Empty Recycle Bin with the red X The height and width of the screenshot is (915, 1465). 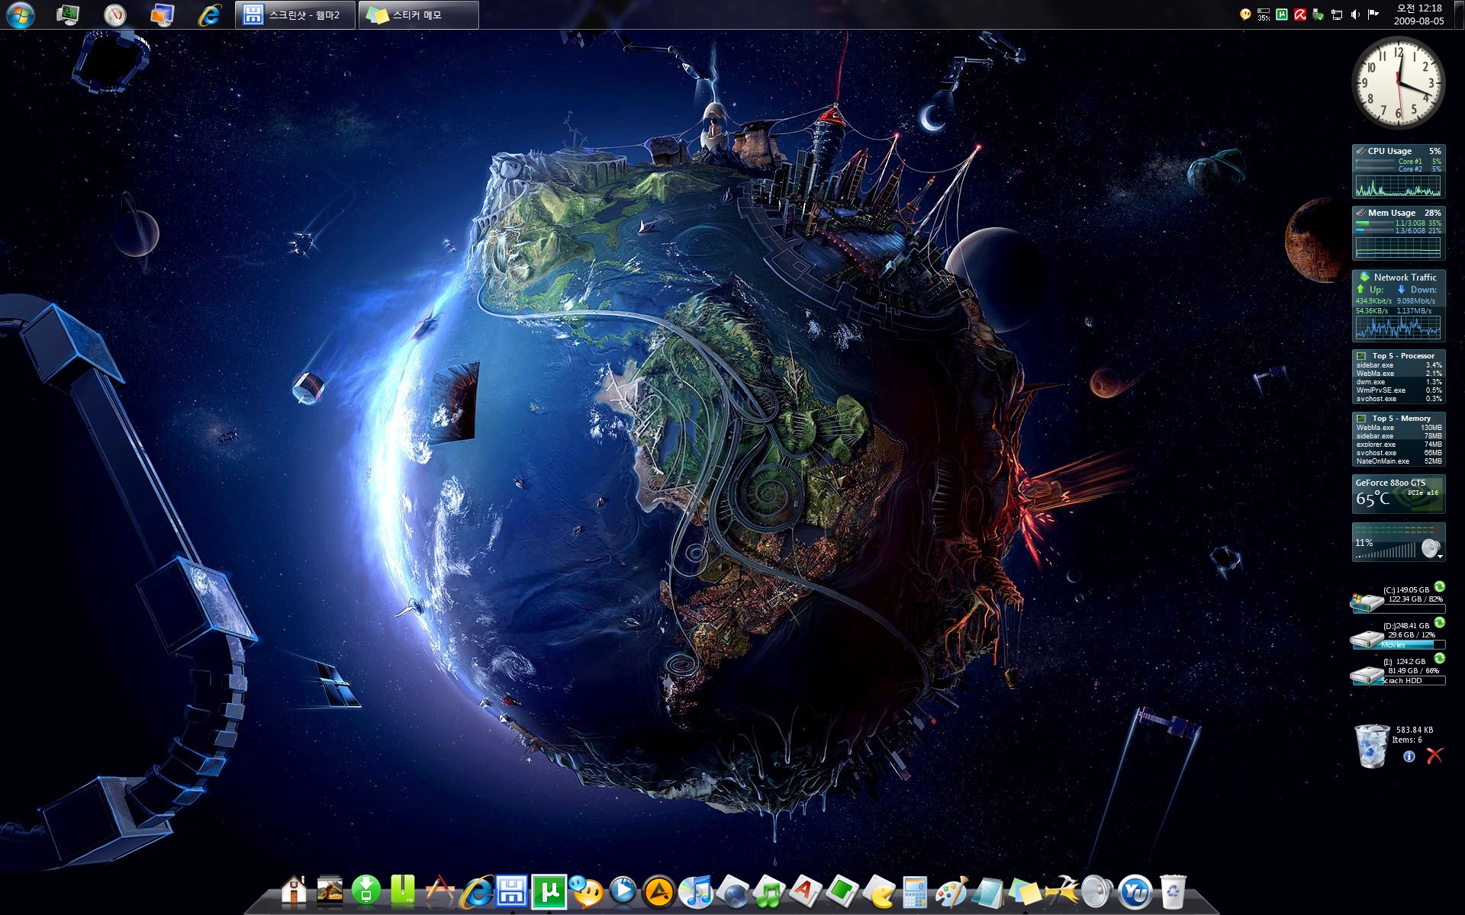click(x=1434, y=756)
